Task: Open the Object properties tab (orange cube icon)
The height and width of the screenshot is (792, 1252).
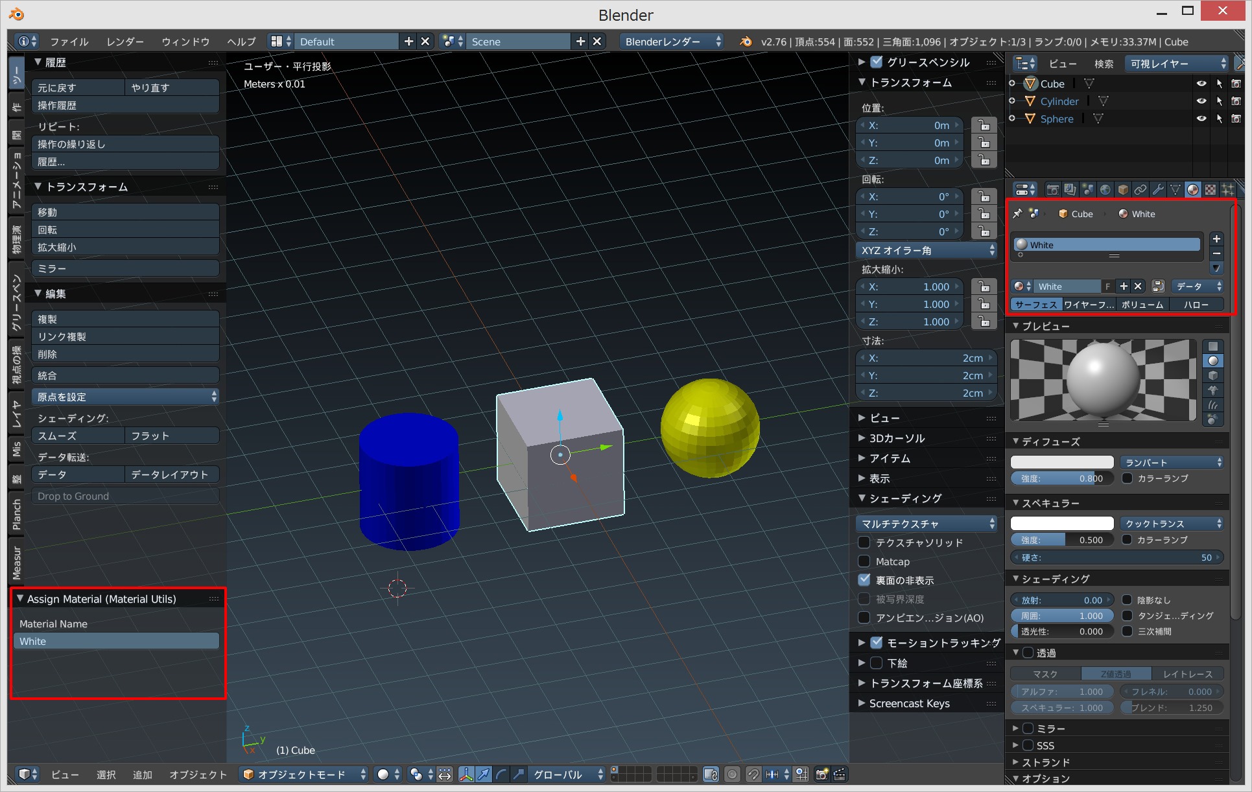Action: (x=1122, y=190)
